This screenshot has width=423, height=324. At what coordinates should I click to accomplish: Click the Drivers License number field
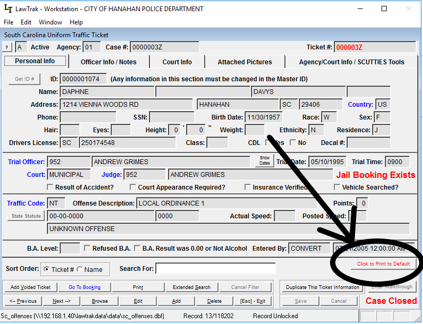128,142
